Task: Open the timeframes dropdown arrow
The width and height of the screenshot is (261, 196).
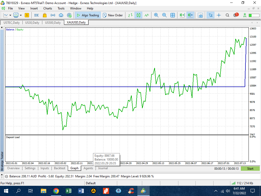Action: [21, 15]
